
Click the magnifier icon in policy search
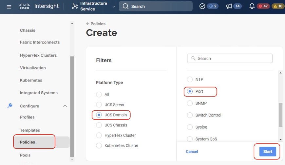tap(193, 58)
